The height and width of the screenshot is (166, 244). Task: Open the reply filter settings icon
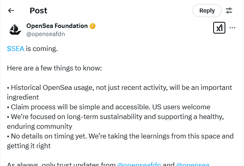tap(229, 11)
